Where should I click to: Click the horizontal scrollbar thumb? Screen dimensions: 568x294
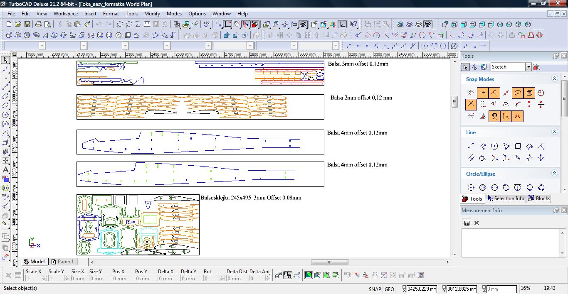[329, 262]
